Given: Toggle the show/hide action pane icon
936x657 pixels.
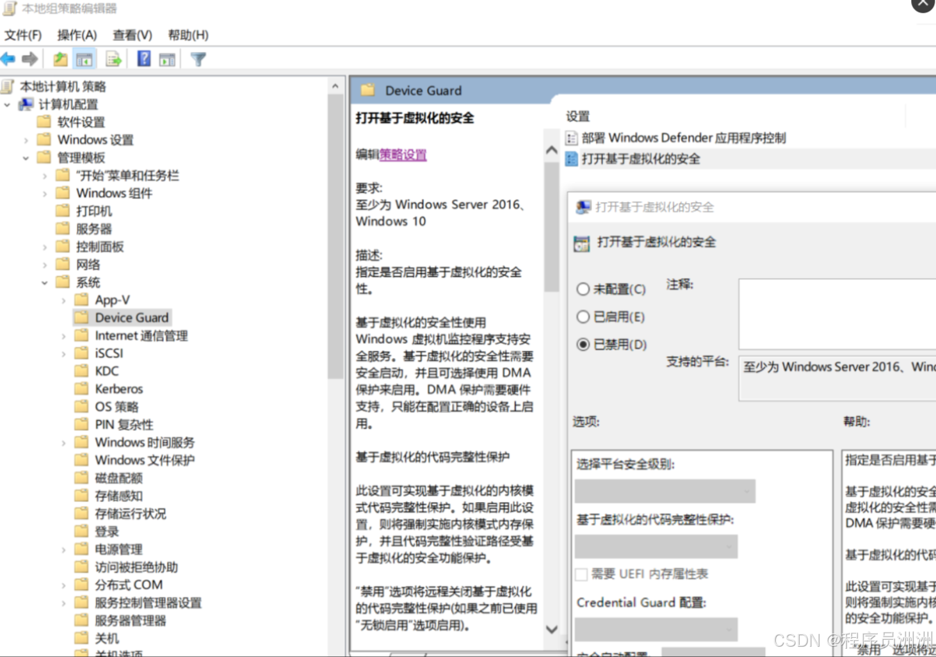Looking at the screenshot, I should click(x=167, y=58).
